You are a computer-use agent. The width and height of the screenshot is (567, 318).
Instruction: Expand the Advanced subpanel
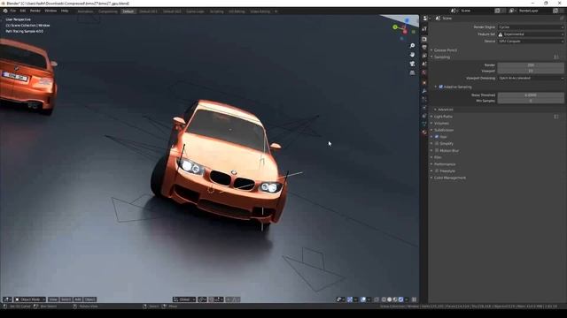click(x=445, y=110)
